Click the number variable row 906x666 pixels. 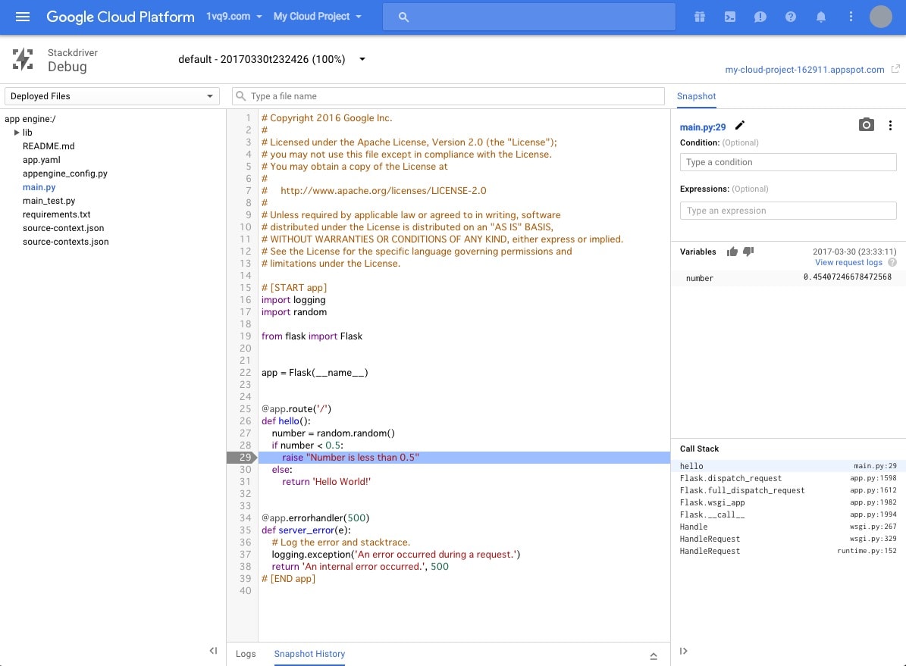point(788,278)
